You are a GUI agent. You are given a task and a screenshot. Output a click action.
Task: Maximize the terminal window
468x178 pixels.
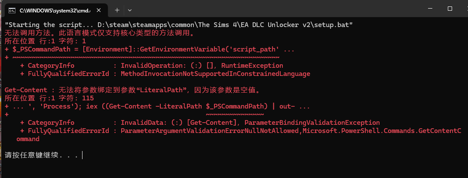click(x=450, y=9)
